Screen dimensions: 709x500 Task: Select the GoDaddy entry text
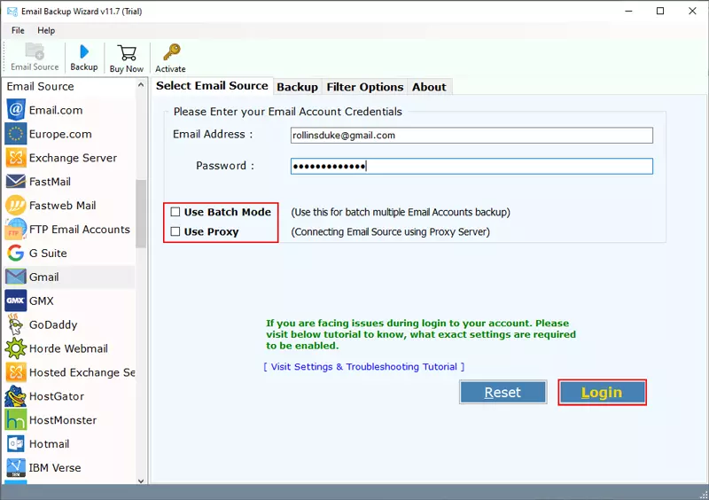53,324
